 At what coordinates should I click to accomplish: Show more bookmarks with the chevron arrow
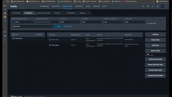click(x=153, y=1)
